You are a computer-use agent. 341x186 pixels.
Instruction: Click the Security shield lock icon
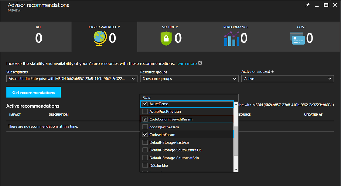coord(166,38)
